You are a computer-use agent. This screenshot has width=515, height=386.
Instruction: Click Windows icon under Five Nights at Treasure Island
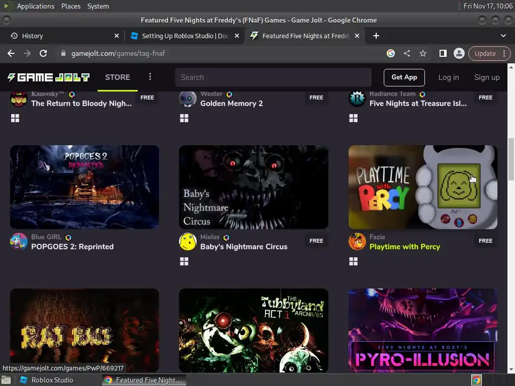pyautogui.click(x=354, y=118)
